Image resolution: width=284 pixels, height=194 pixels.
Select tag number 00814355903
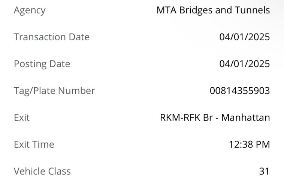pyautogui.click(x=240, y=91)
